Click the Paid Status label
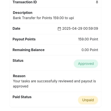Screen dimensions: 111x111 pos(22,97)
